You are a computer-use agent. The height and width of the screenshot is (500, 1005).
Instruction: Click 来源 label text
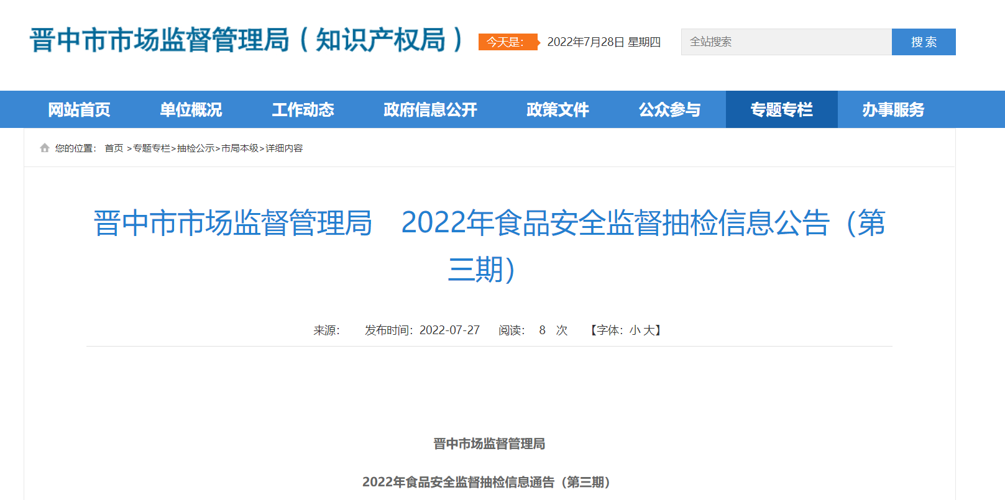click(326, 330)
